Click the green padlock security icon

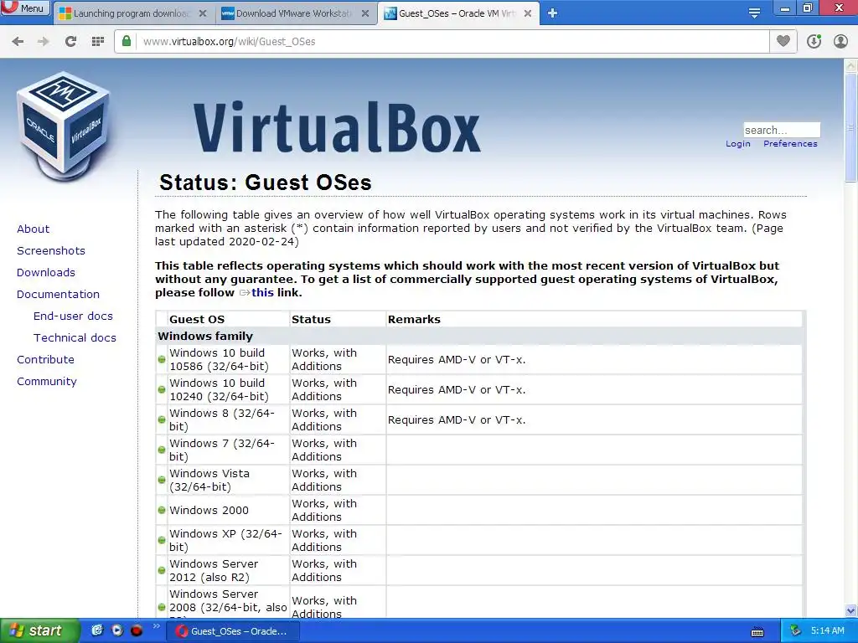pos(127,41)
